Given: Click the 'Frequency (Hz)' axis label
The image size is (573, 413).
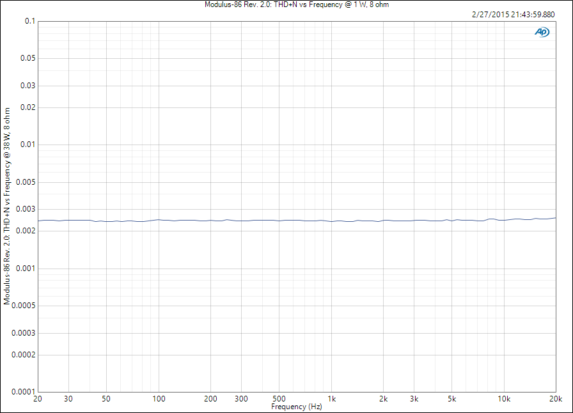Looking at the screenshot, I should tap(296, 407).
